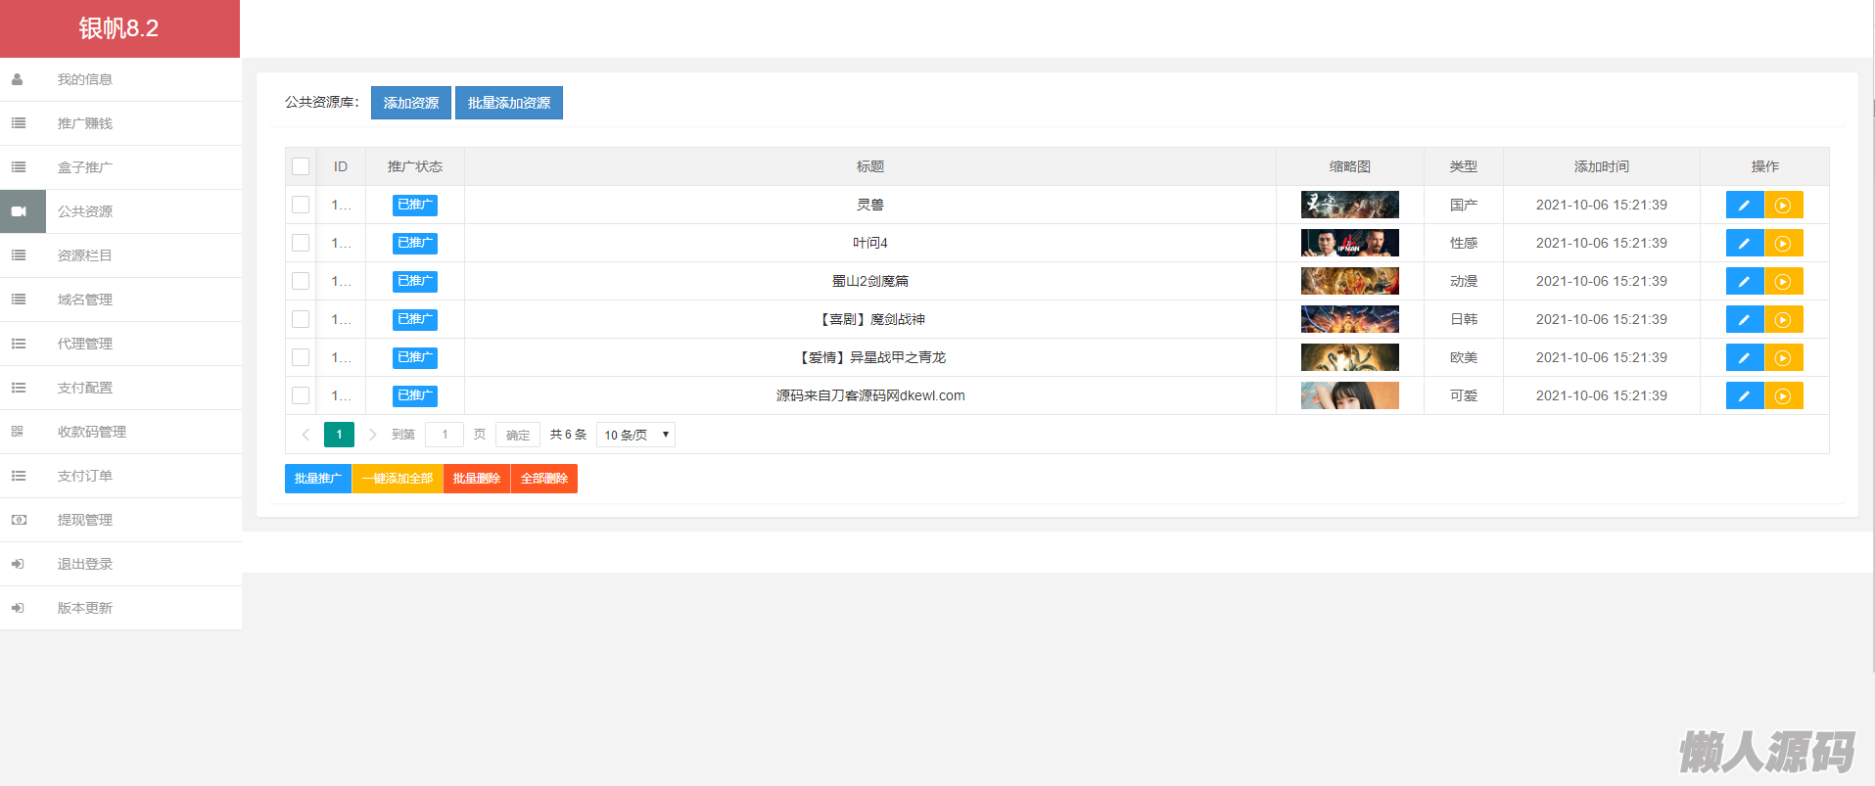
Task: Click the icon beside 版本更新
Action: pyautogui.click(x=18, y=608)
